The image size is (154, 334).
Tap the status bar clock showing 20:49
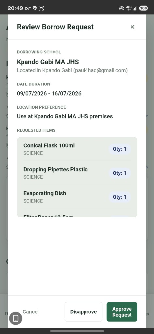tap(15, 8)
